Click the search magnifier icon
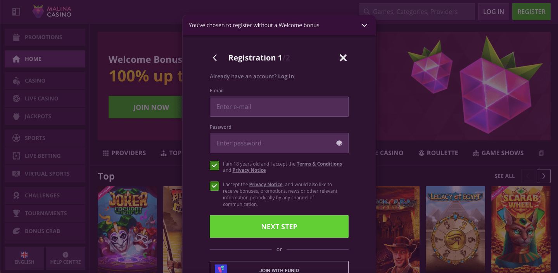 pyautogui.click(x=366, y=12)
